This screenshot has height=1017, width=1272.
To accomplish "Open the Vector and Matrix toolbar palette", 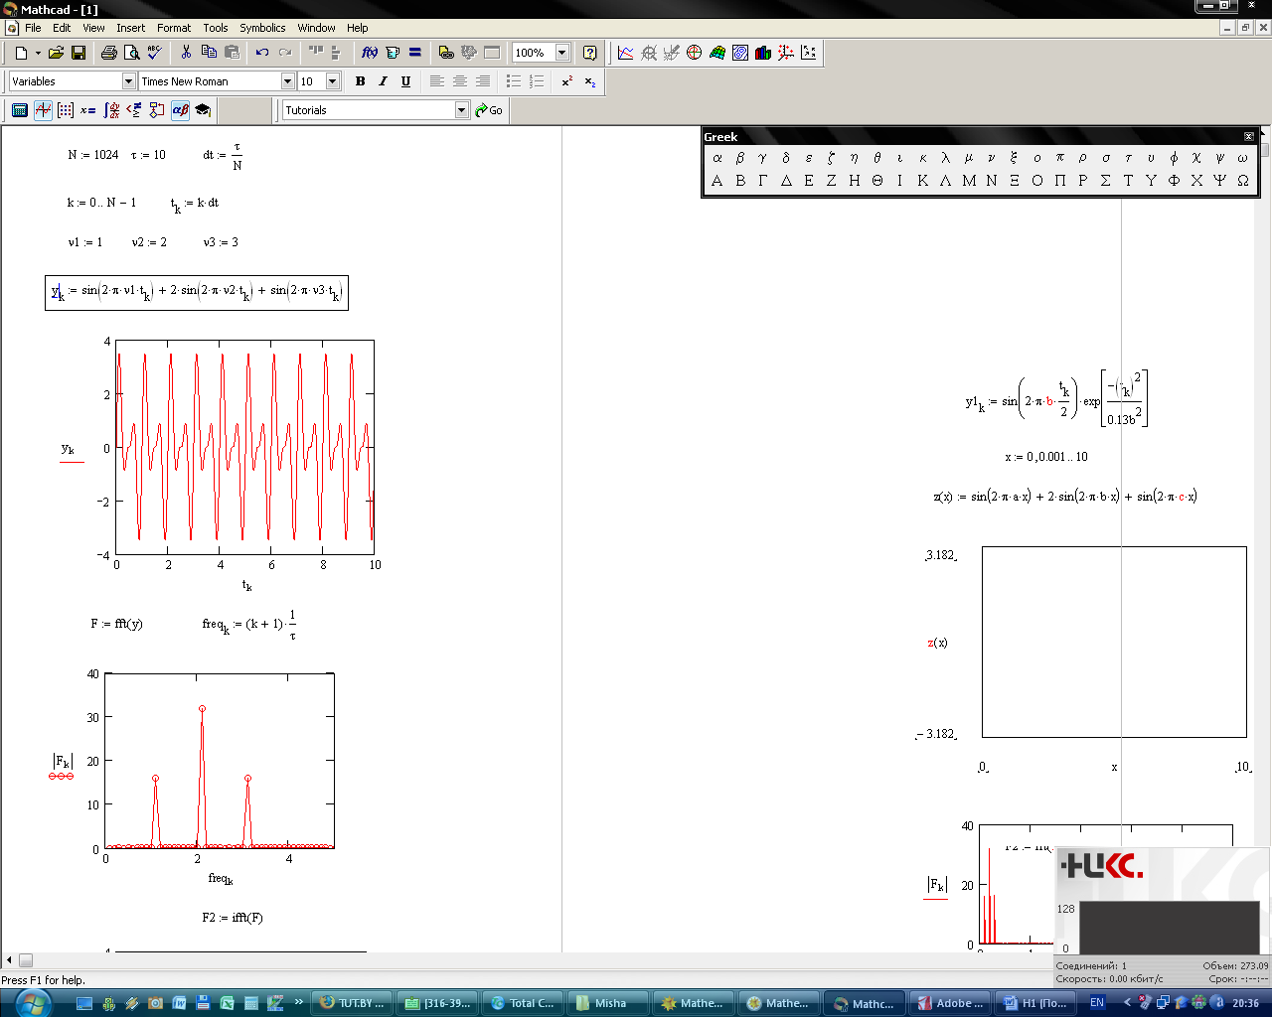I will [66, 110].
